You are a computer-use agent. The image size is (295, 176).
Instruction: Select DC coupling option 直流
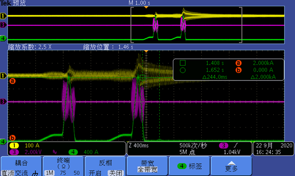click(8, 173)
